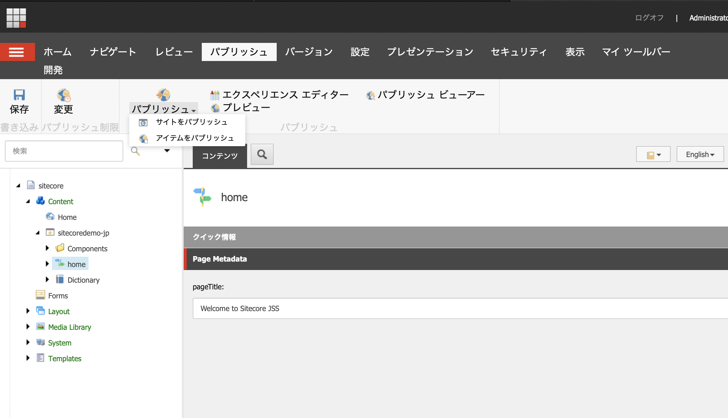Switch to the 表示 ribbon tab
Image resolution: width=728 pixels, height=418 pixels.
coord(575,52)
